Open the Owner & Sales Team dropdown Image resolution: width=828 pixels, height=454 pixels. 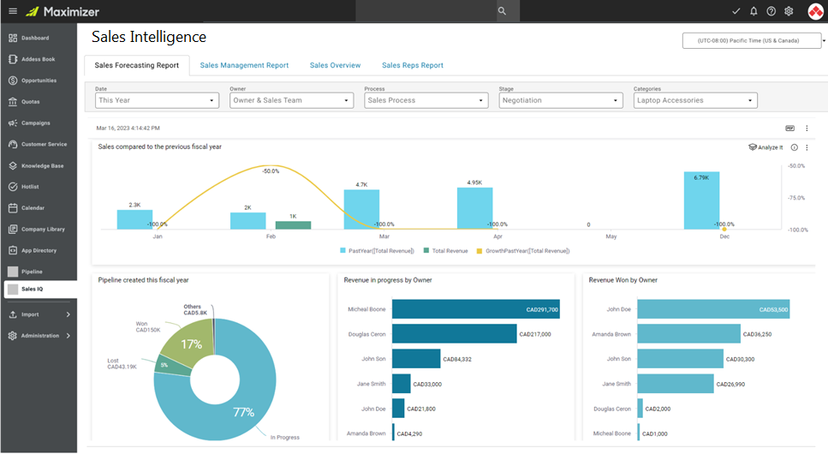point(291,100)
